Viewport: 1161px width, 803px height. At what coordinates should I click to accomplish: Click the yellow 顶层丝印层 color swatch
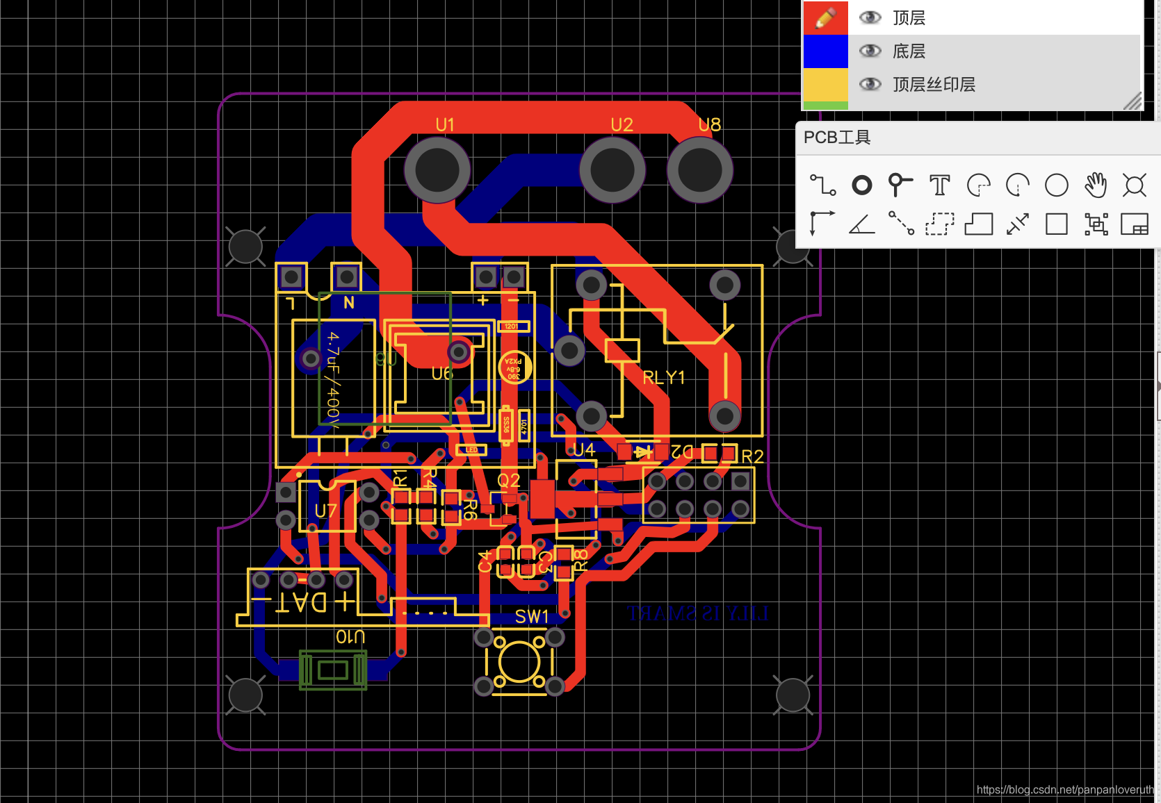click(x=826, y=84)
